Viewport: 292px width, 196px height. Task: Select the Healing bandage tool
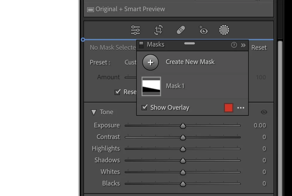pos(181,30)
